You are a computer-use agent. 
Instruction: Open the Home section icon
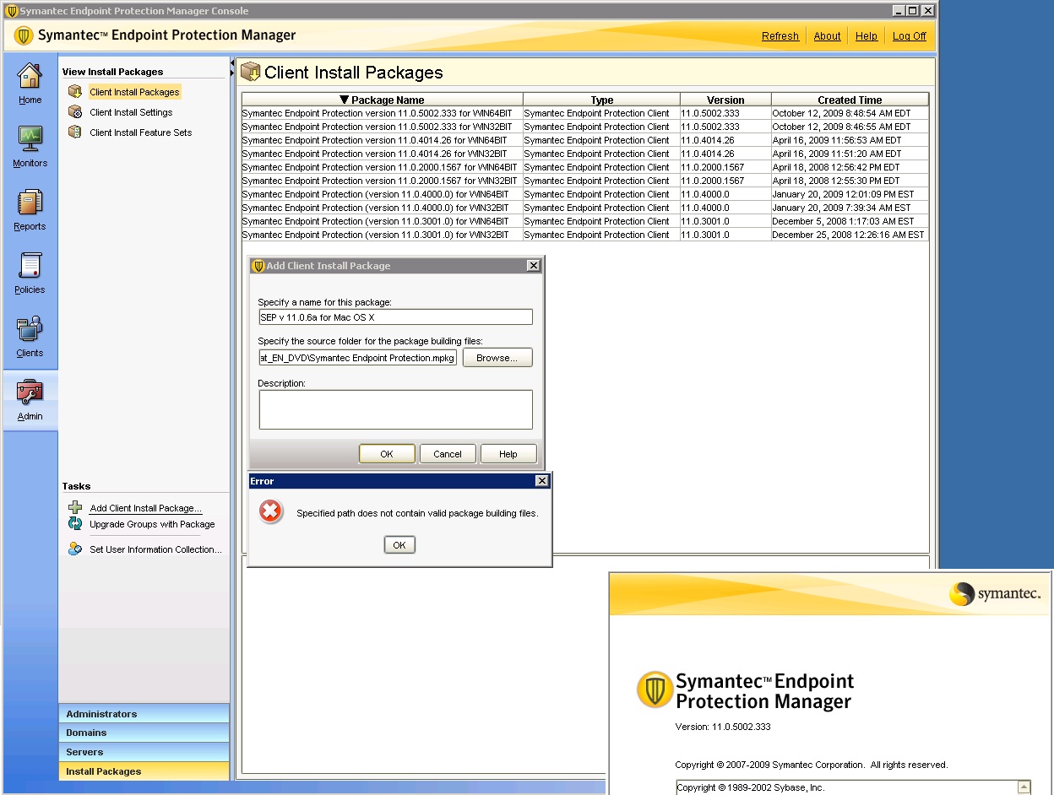[x=30, y=75]
